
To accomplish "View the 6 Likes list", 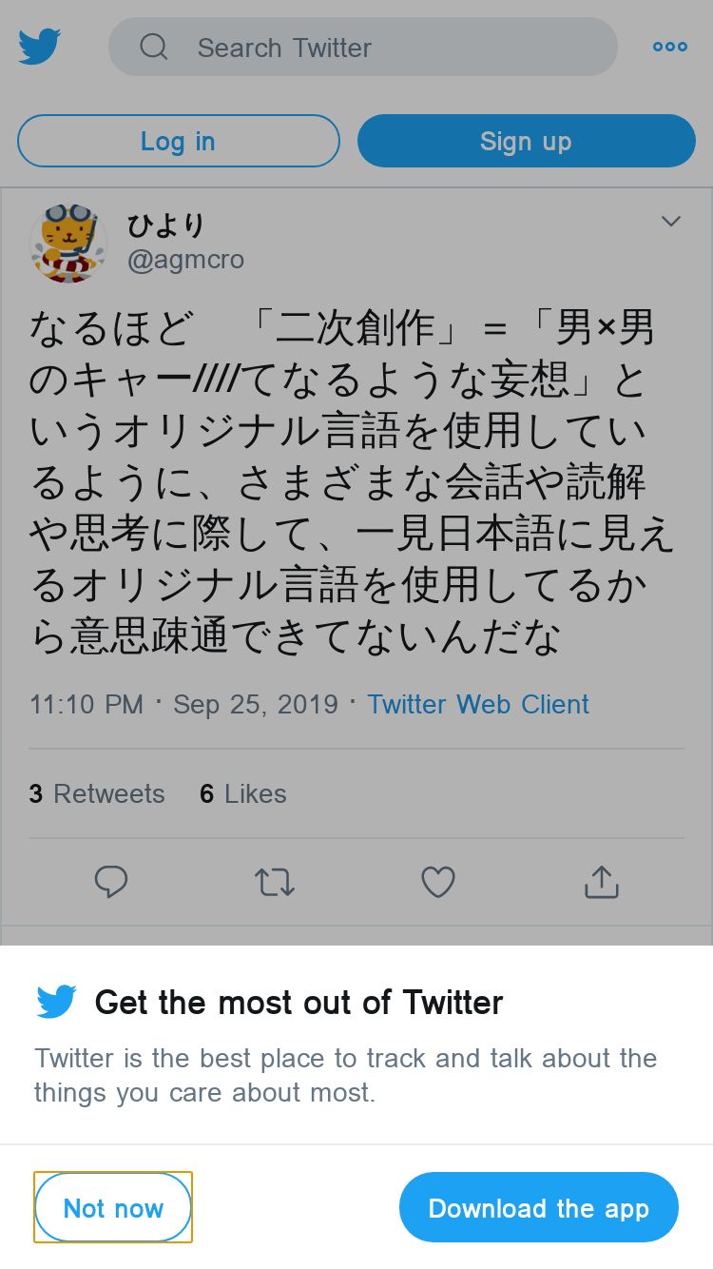I will (243, 793).
